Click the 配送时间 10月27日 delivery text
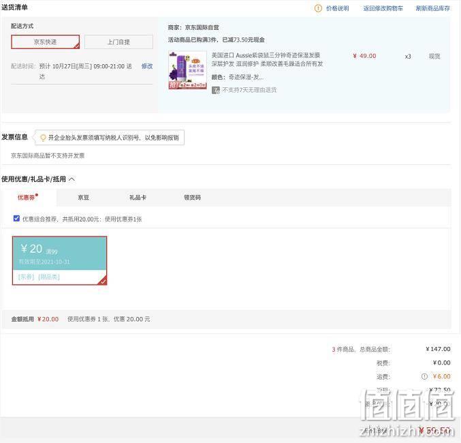461x443 pixels. [x=86, y=72]
